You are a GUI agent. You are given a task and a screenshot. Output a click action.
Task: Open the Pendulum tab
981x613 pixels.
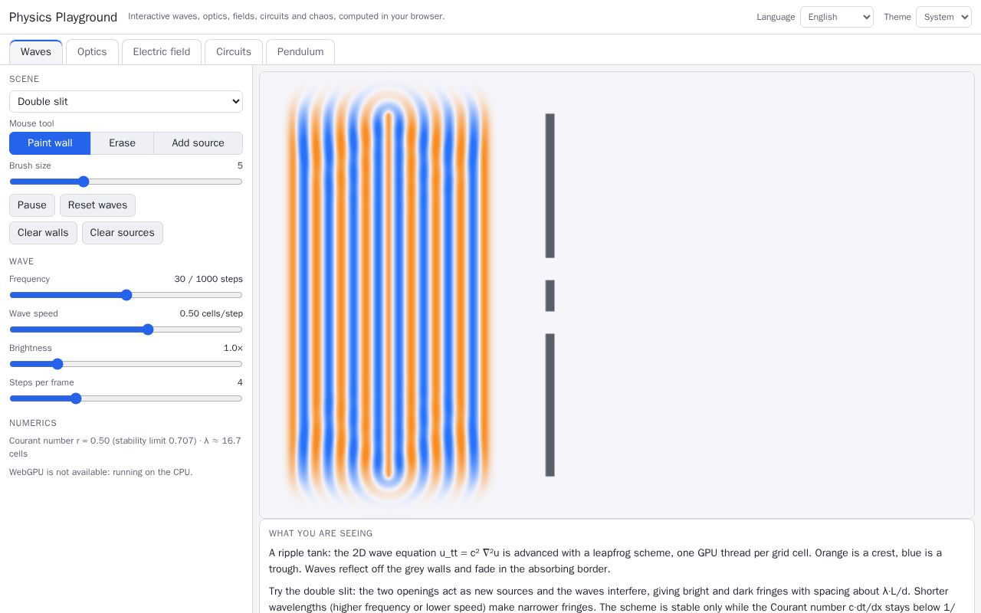coord(300,52)
